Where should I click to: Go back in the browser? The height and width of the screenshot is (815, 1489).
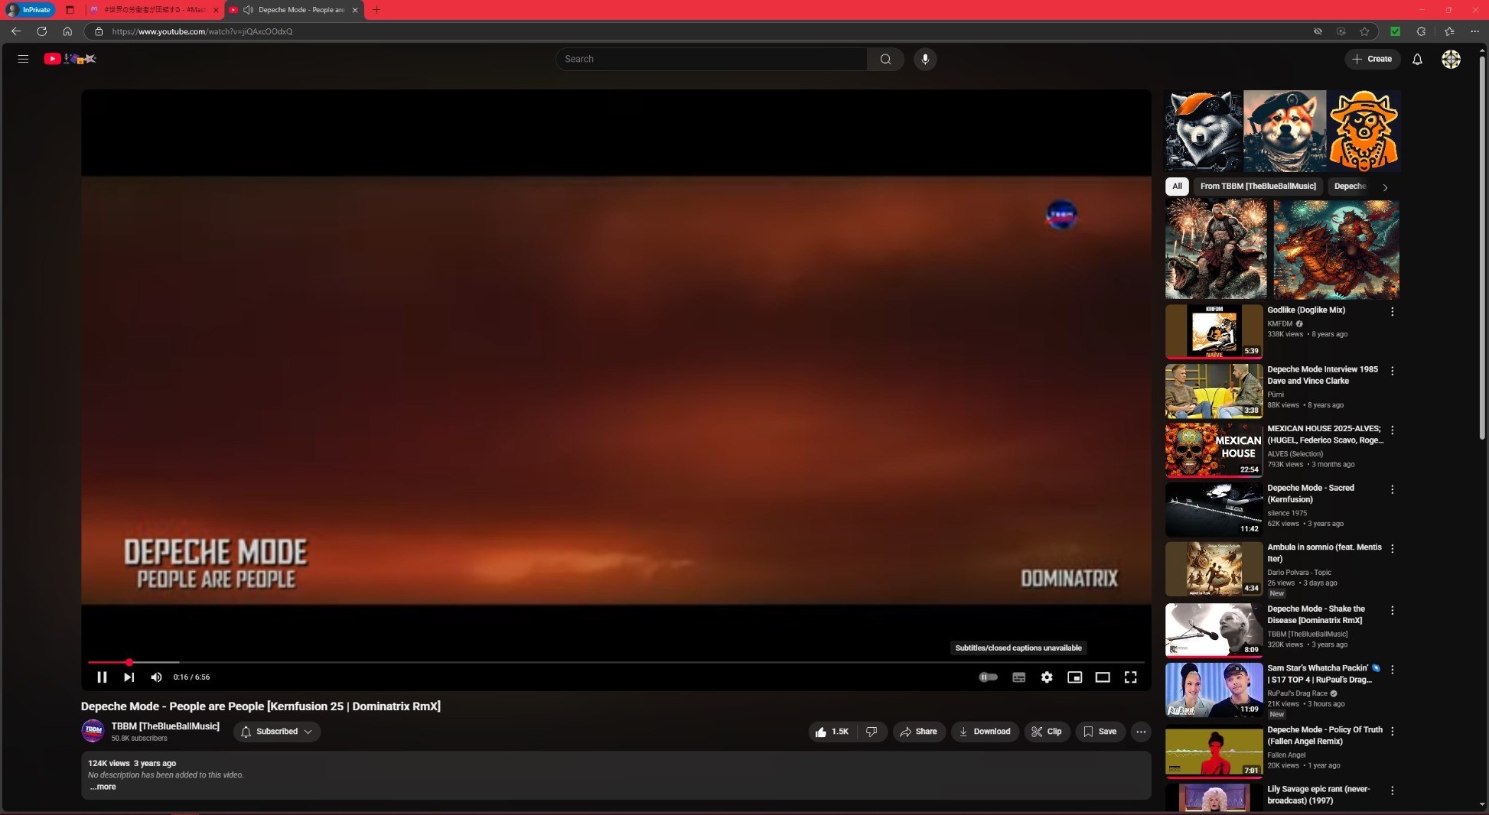point(16,31)
